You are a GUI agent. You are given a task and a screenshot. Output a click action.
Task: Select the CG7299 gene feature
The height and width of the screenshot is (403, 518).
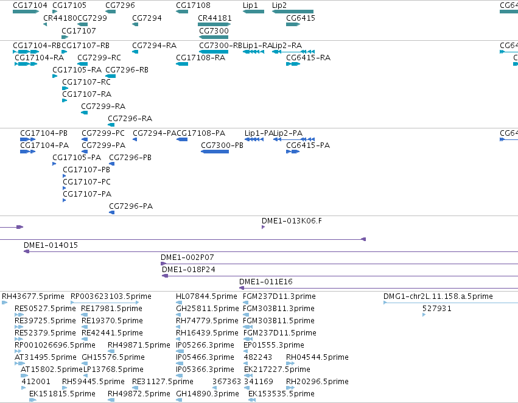(x=82, y=24)
